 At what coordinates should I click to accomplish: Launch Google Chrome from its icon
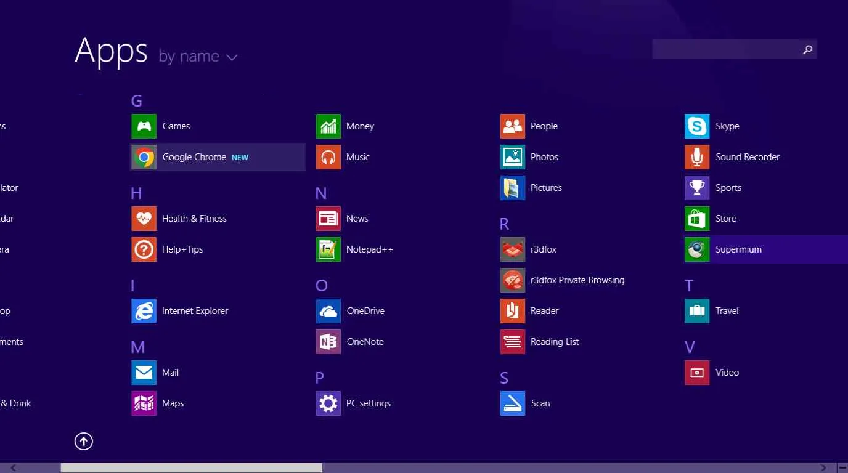pyautogui.click(x=144, y=157)
